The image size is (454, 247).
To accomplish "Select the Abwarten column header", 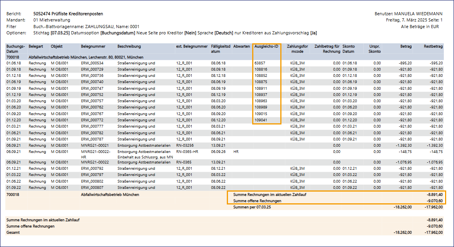I will click(x=241, y=46).
